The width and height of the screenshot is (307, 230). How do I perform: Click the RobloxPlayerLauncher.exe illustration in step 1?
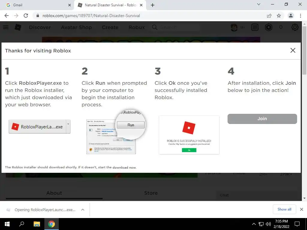pyautogui.click(x=40, y=127)
